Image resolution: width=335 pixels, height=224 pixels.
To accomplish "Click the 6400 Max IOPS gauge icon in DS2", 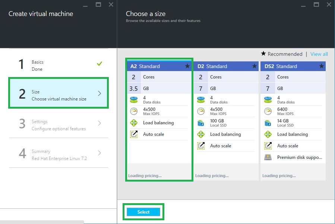I will tap(268, 111).
